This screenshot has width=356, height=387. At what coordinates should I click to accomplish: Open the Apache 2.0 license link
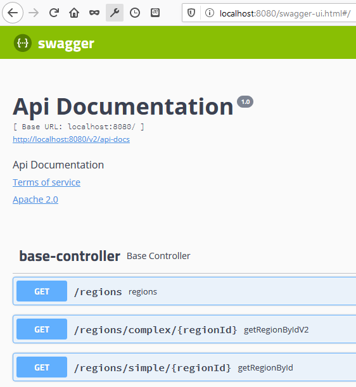pos(35,200)
